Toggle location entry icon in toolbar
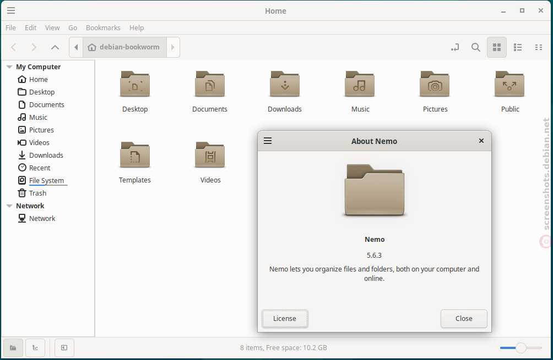Screen dimensions: 553x360 tap(455, 47)
